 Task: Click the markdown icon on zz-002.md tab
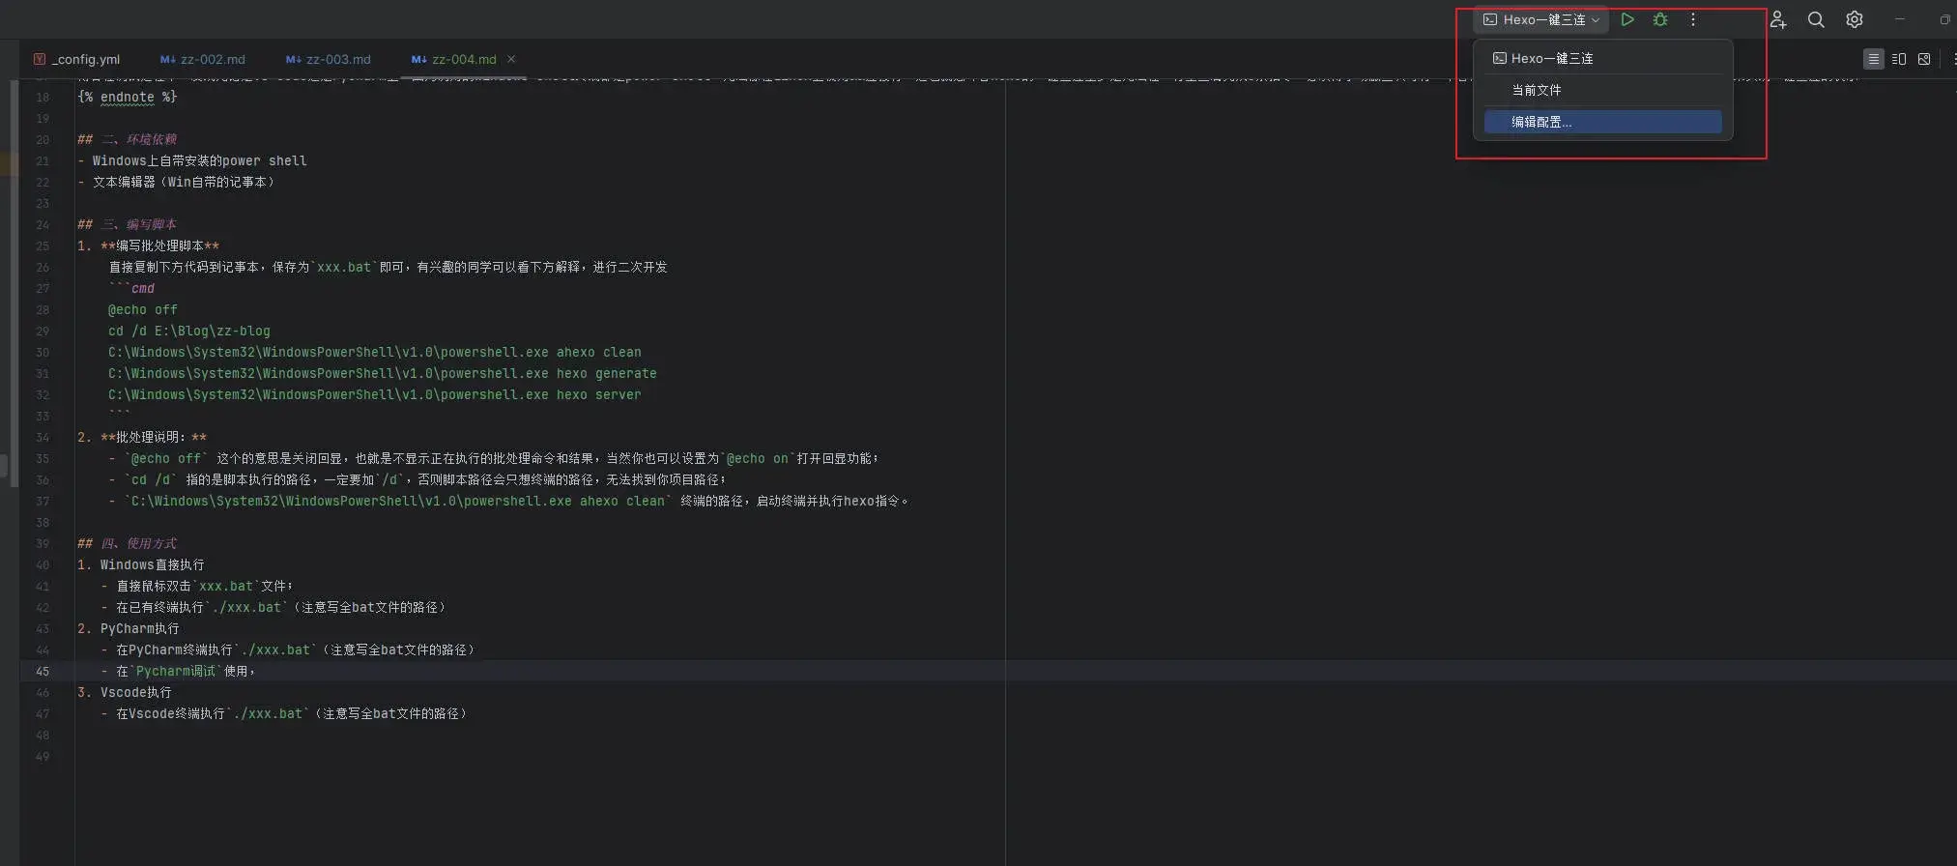point(167,59)
